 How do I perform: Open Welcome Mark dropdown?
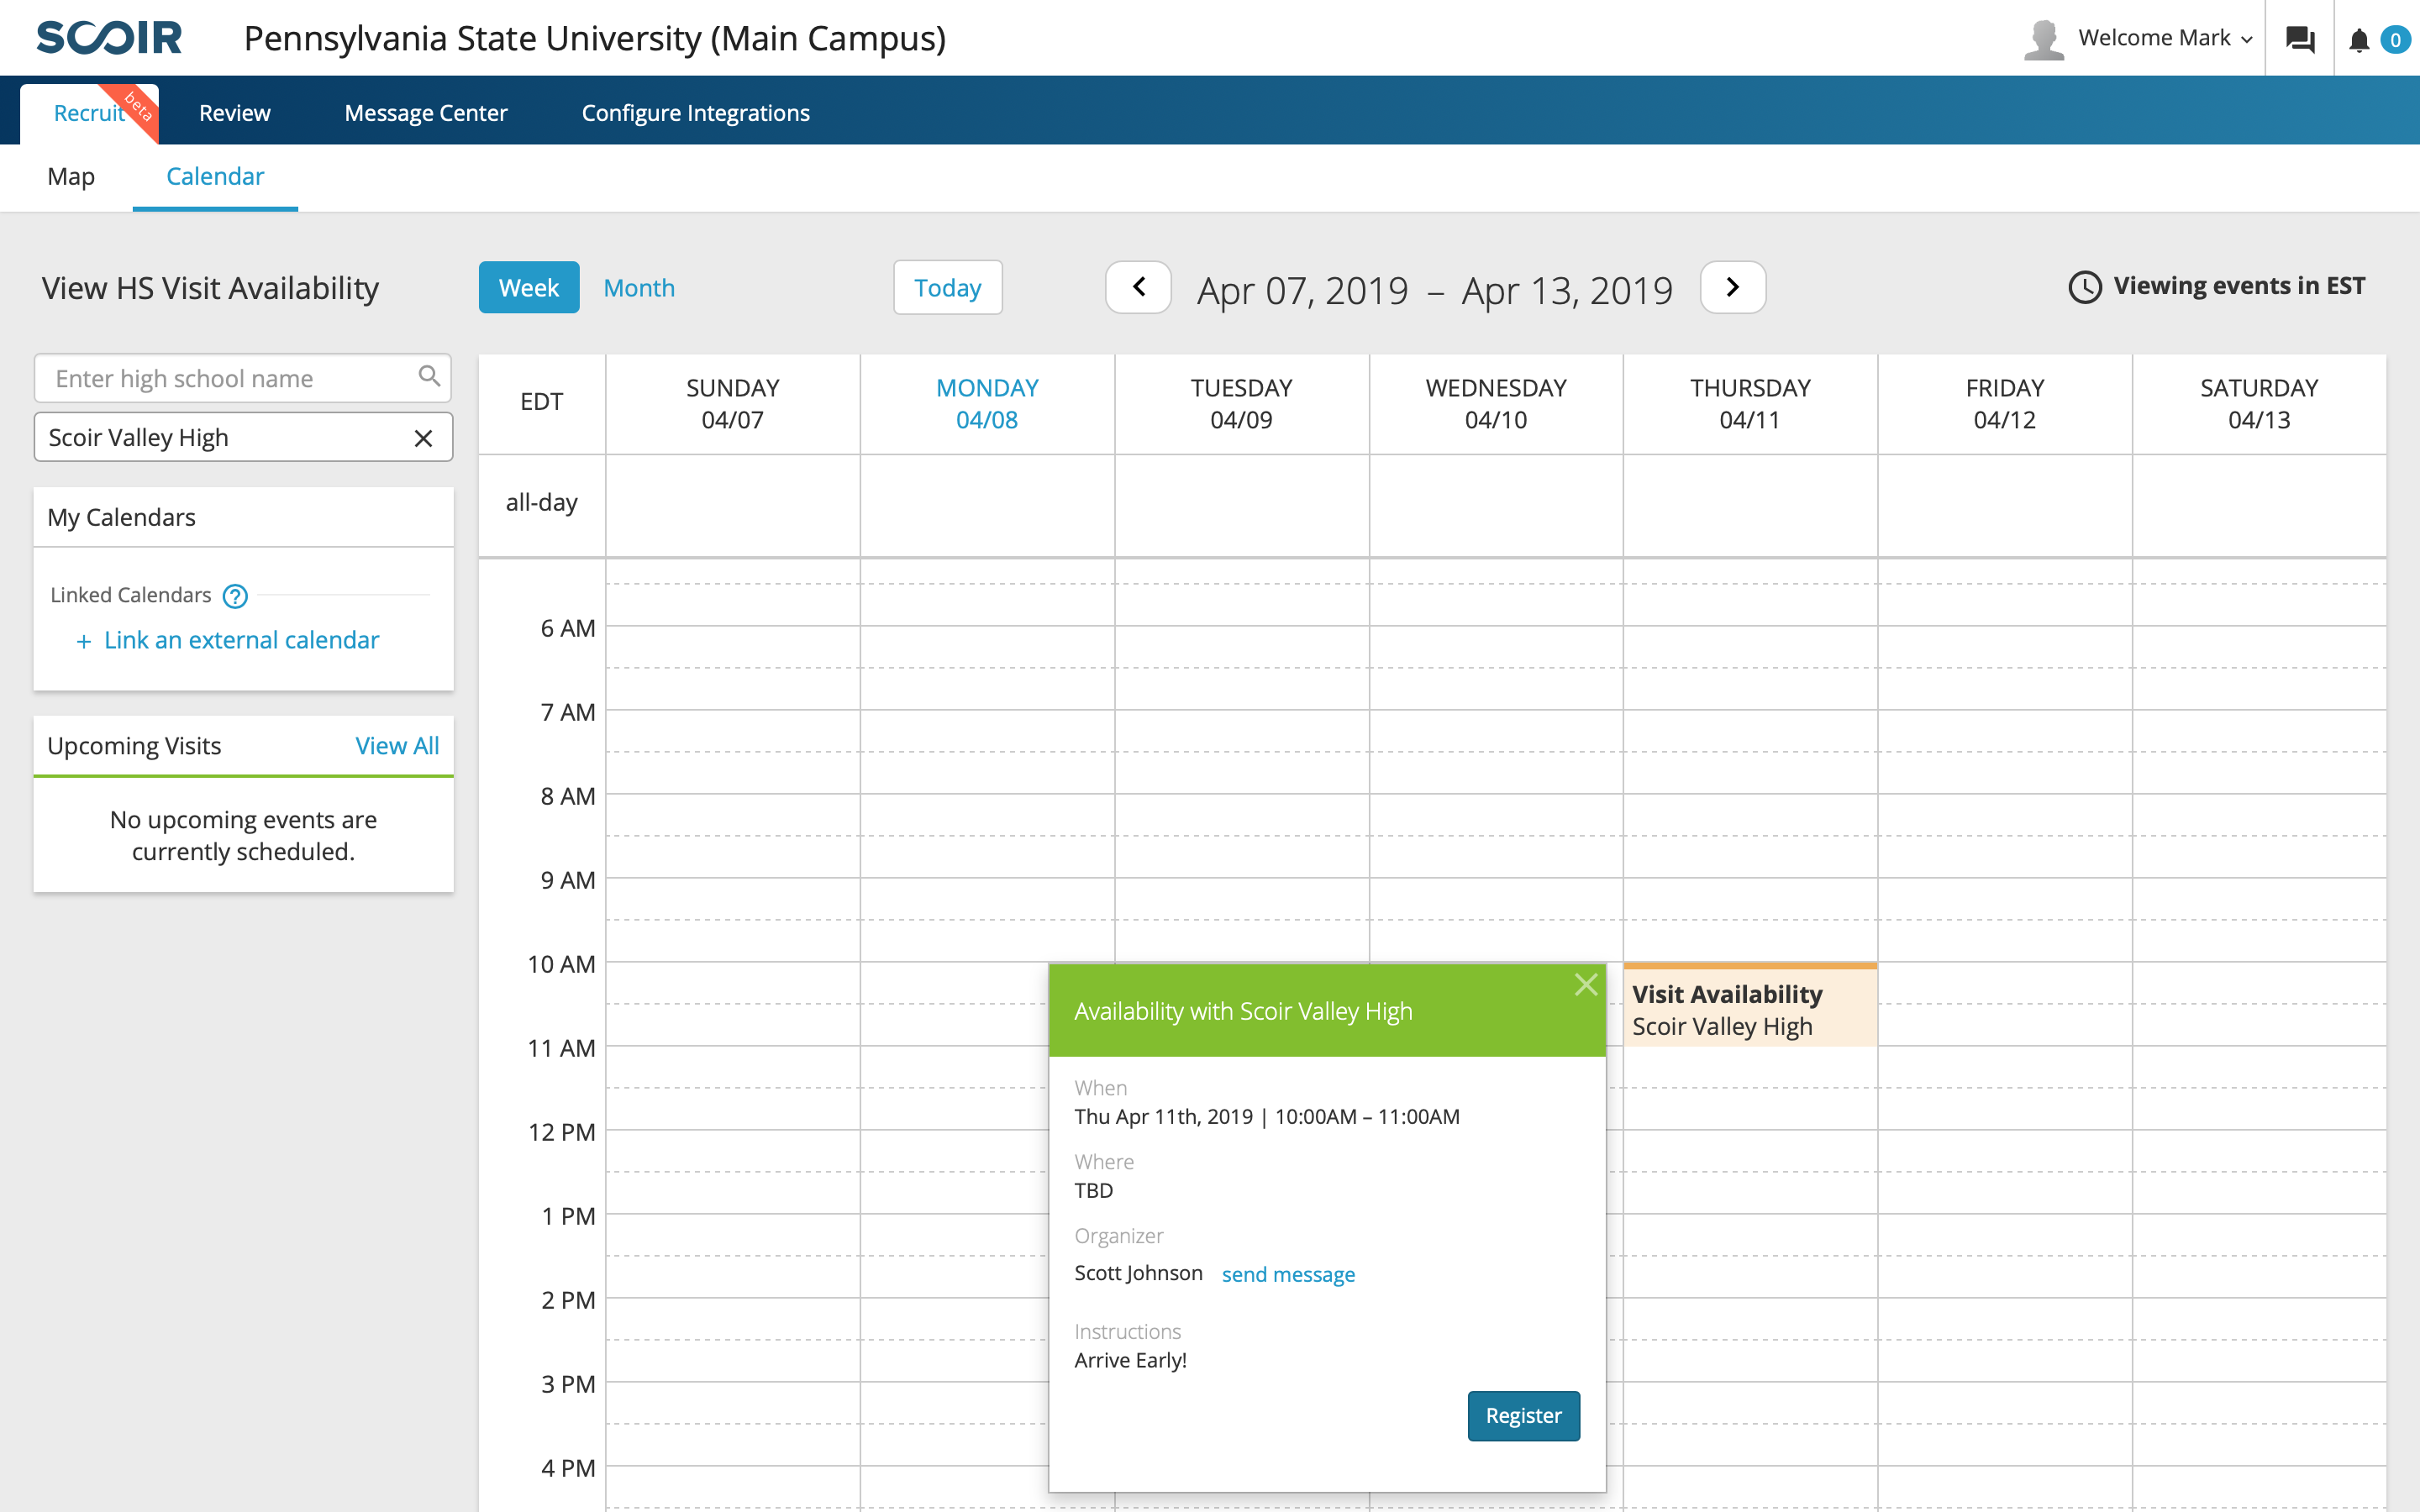pos(2165,38)
